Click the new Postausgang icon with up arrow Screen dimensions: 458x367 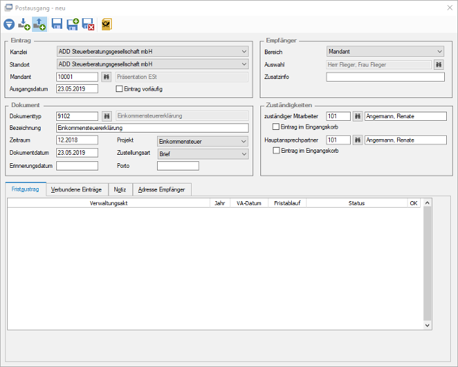[39, 24]
